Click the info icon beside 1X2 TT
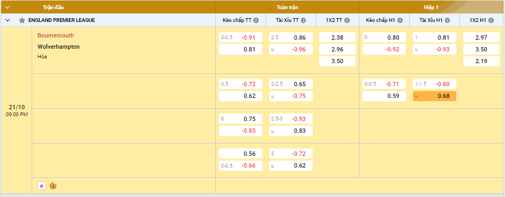 [x=347, y=20]
